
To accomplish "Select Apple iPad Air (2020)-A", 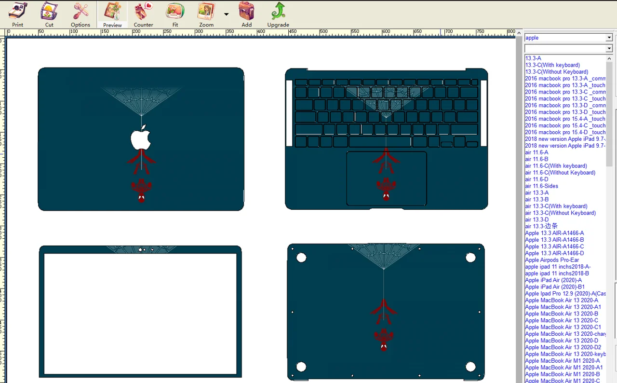I will pyautogui.click(x=553, y=280).
